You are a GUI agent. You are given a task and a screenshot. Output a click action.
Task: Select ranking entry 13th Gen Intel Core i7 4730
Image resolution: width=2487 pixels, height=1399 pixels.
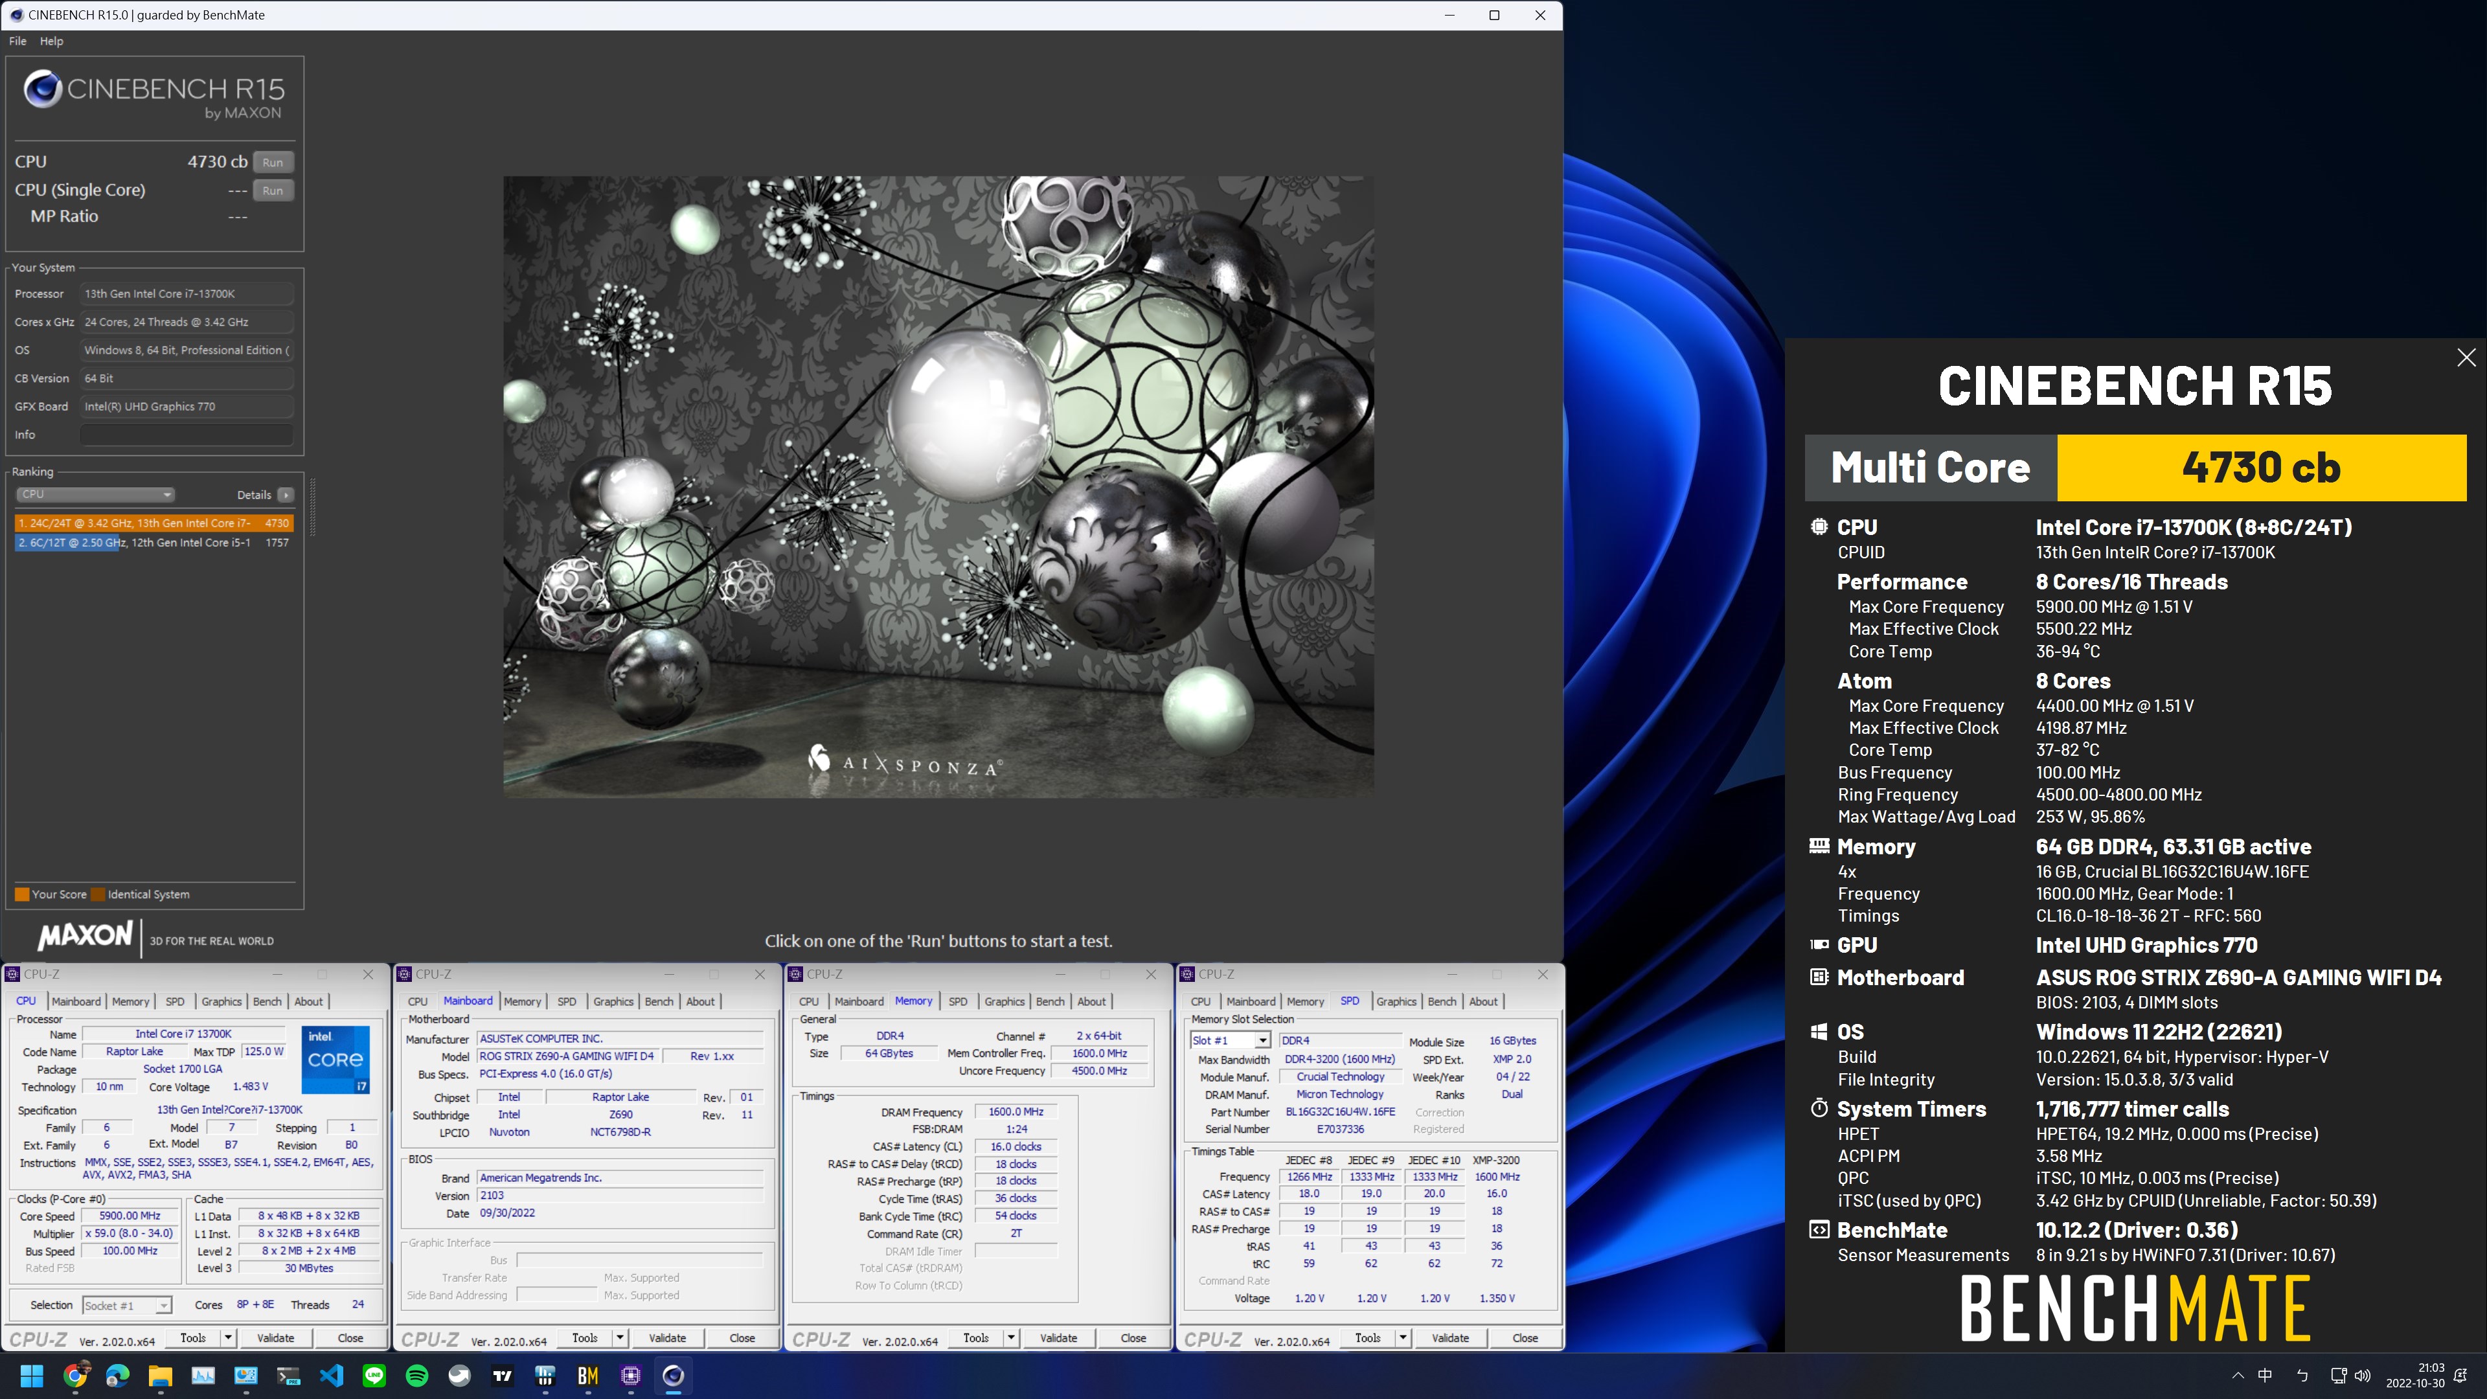click(x=153, y=523)
